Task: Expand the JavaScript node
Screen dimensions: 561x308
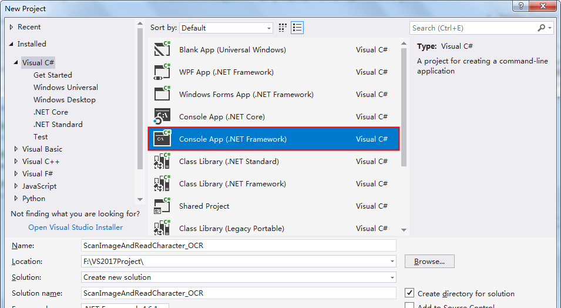Action: [x=16, y=186]
